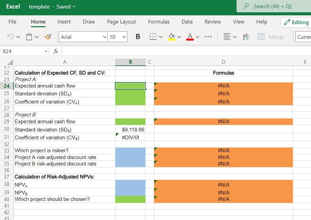Toggle wrap text on cell B24
Image resolution: width=311 pixels, height=220 pixels.
pos(245,37)
